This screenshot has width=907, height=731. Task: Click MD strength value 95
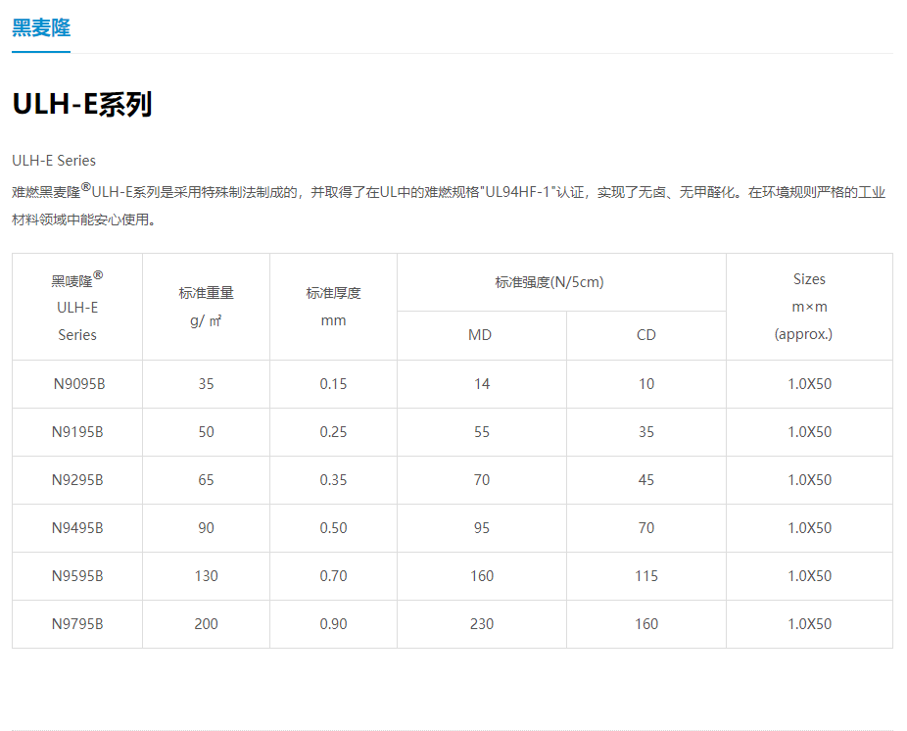point(482,528)
